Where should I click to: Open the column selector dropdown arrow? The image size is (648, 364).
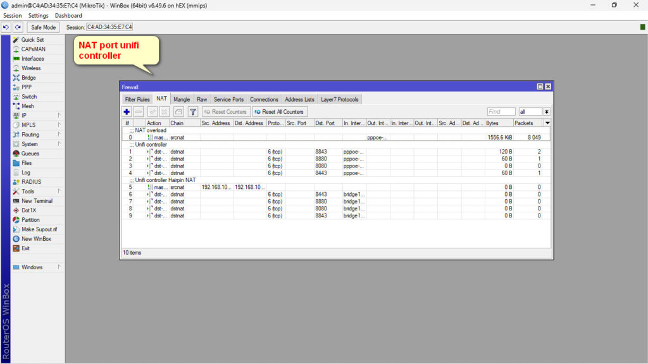pos(547,123)
